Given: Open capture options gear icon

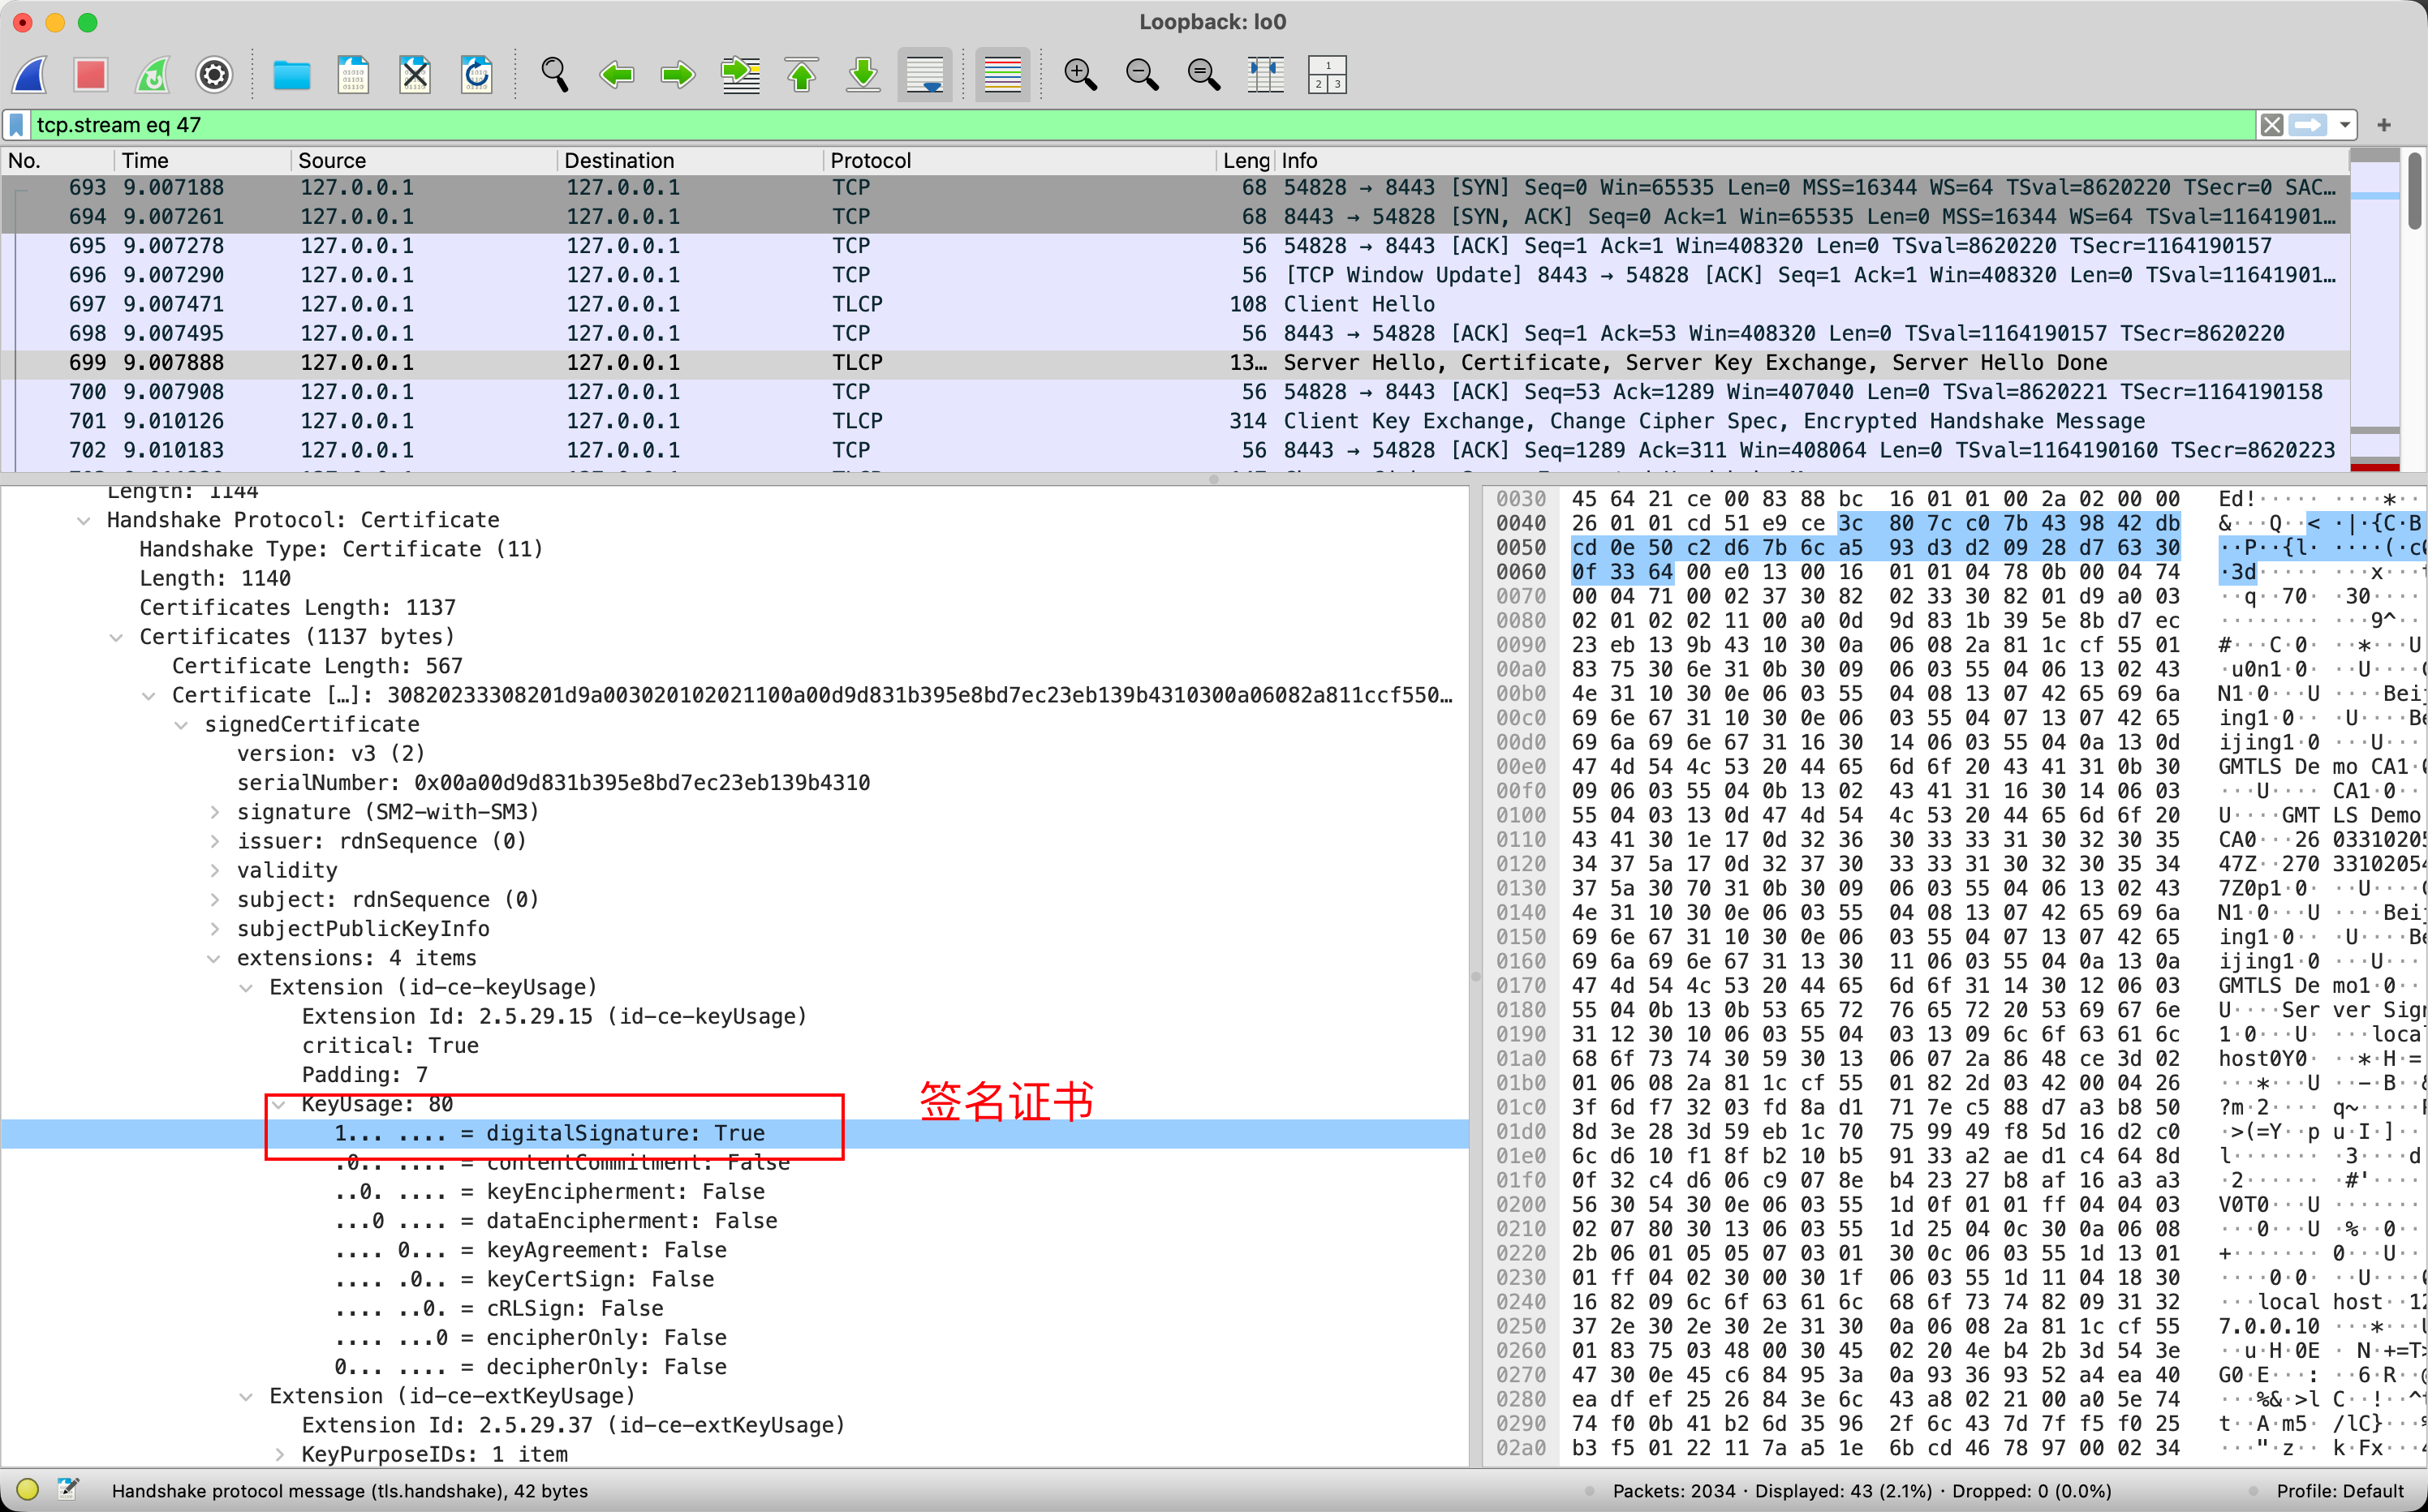Looking at the screenshot, I should click(x=213, y=75).
